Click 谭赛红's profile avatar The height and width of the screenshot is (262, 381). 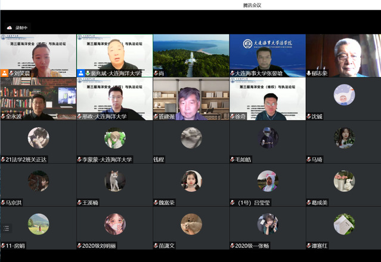tap(343, 223)
